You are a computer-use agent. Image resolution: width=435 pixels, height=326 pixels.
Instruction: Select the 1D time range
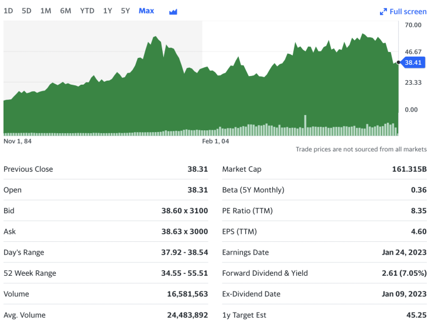8,11
